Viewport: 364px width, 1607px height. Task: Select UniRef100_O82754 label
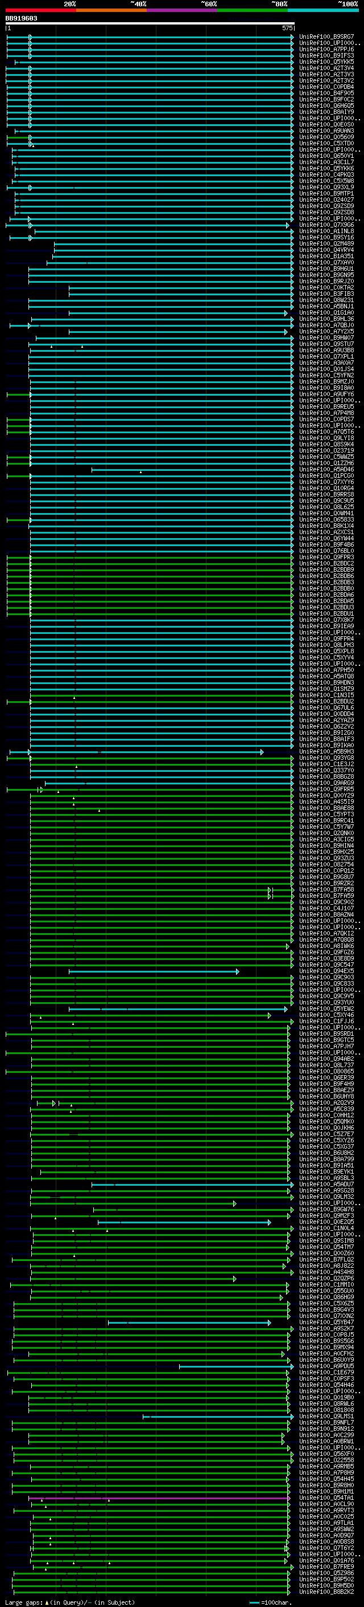tap(326, 864)
